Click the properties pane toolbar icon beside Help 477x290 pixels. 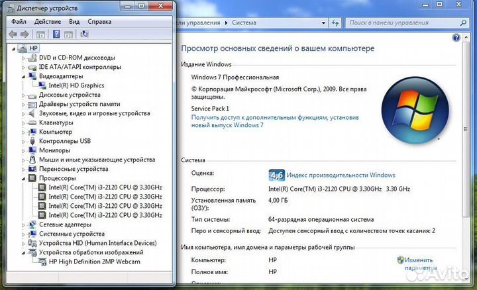(69, 34)
